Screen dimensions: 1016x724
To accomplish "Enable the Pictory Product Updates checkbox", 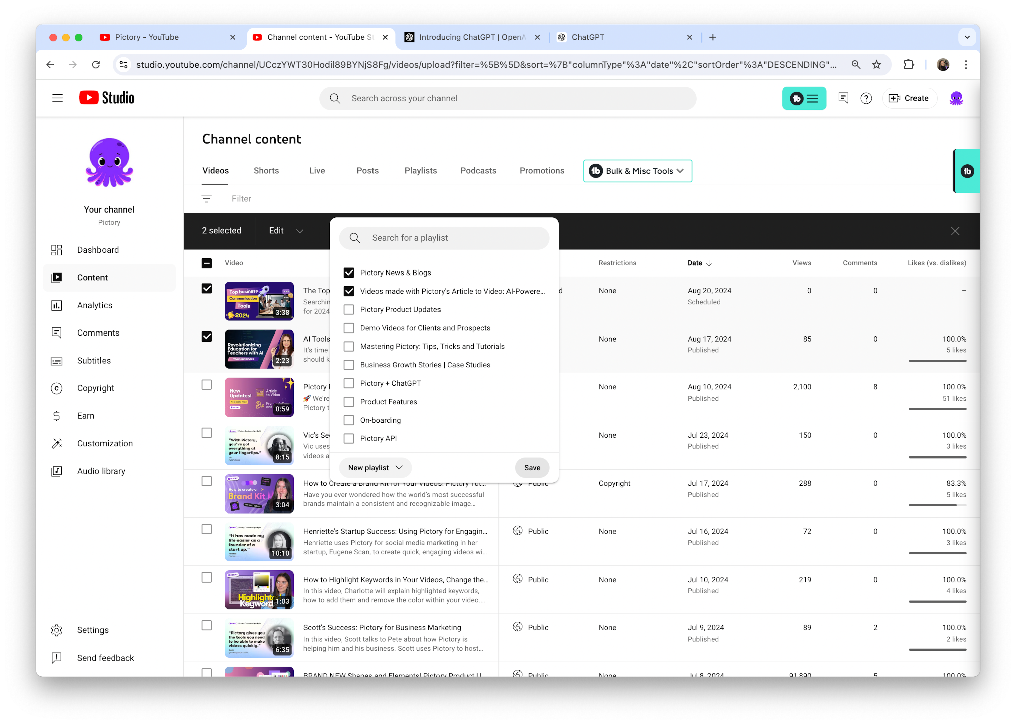I will point(349,309).
